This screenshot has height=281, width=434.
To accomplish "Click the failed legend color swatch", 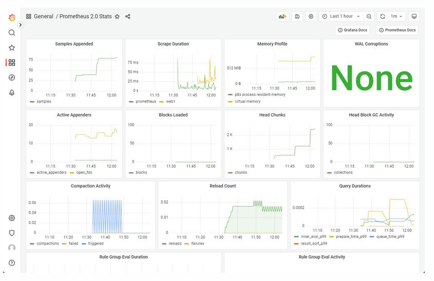I will 64,244.
